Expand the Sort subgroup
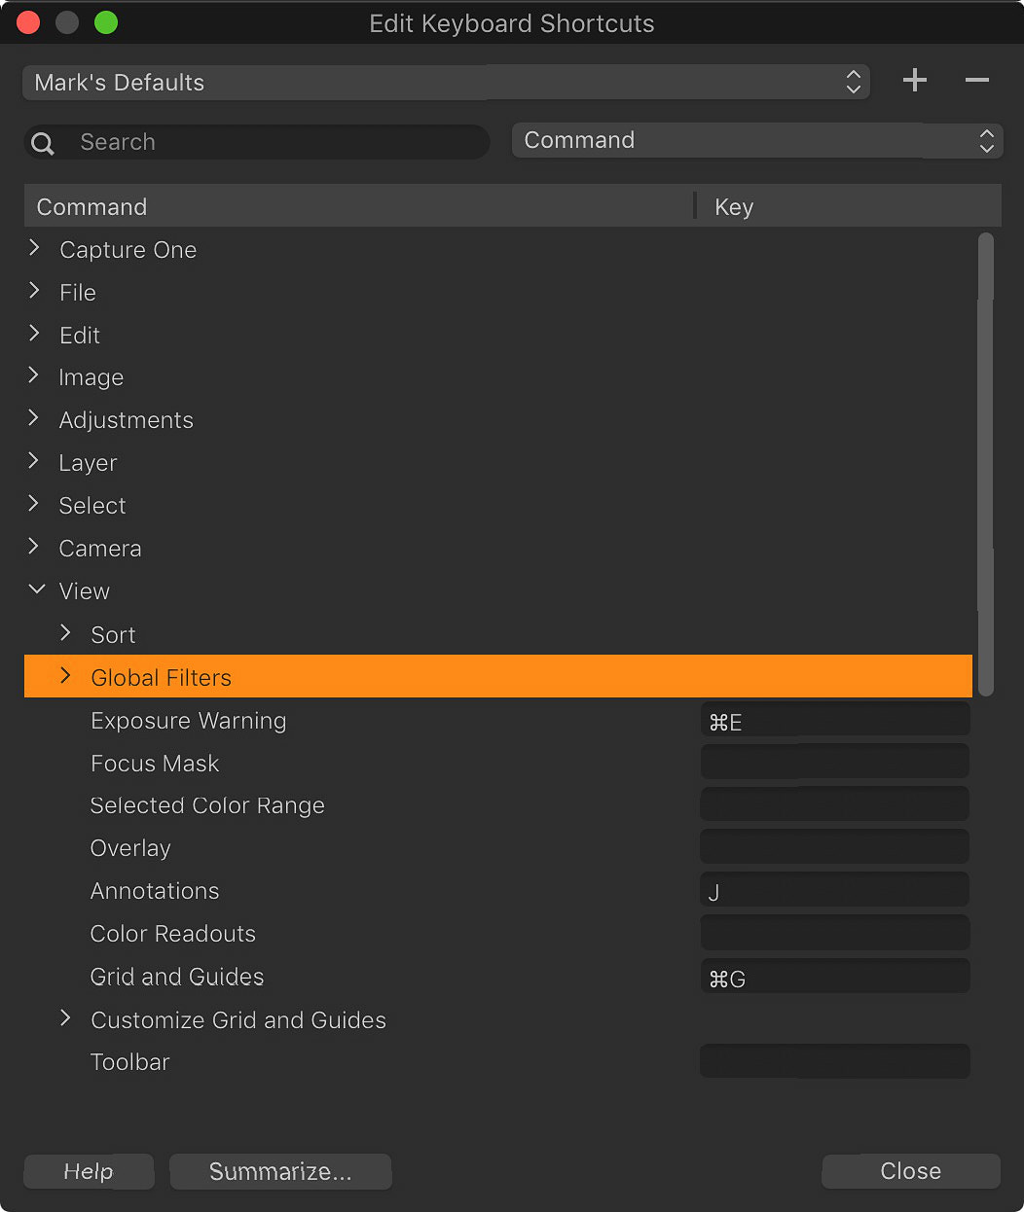1024x1212 pixels. 66,634
